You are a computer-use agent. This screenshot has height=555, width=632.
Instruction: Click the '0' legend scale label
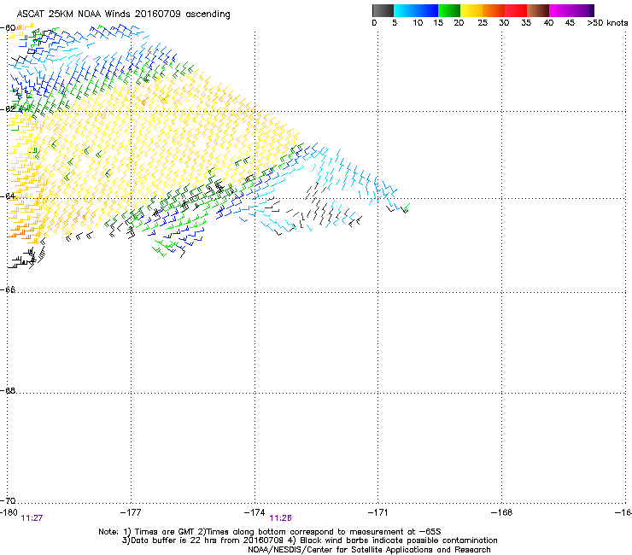point(374,23)
